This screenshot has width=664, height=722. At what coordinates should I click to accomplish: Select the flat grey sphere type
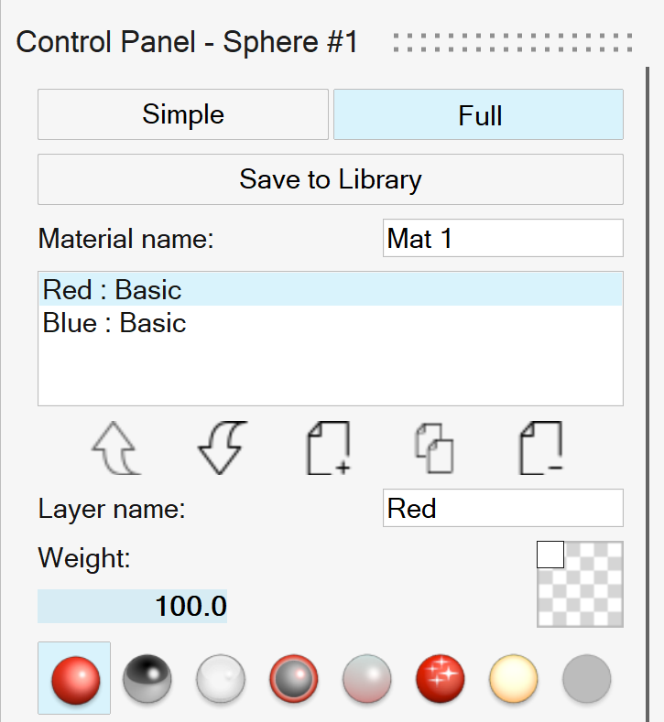587,678
